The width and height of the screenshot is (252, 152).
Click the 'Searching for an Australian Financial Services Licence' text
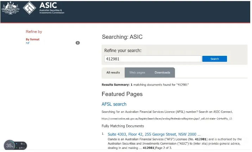click(x=167, y=112)
